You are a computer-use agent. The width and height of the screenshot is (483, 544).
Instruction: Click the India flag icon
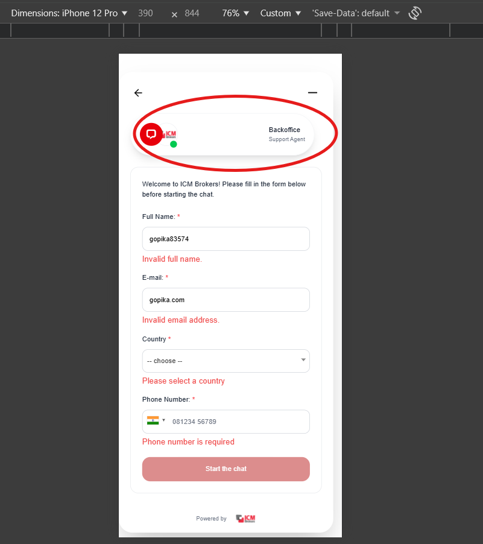(x=153, y=420)
